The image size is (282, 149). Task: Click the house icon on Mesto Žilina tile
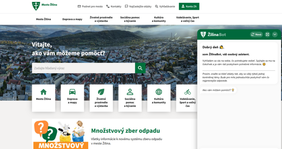[44, 92]
